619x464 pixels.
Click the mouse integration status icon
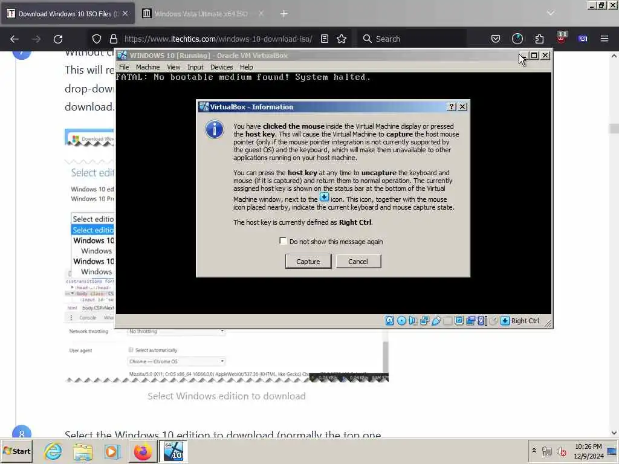tap(493, 321)
